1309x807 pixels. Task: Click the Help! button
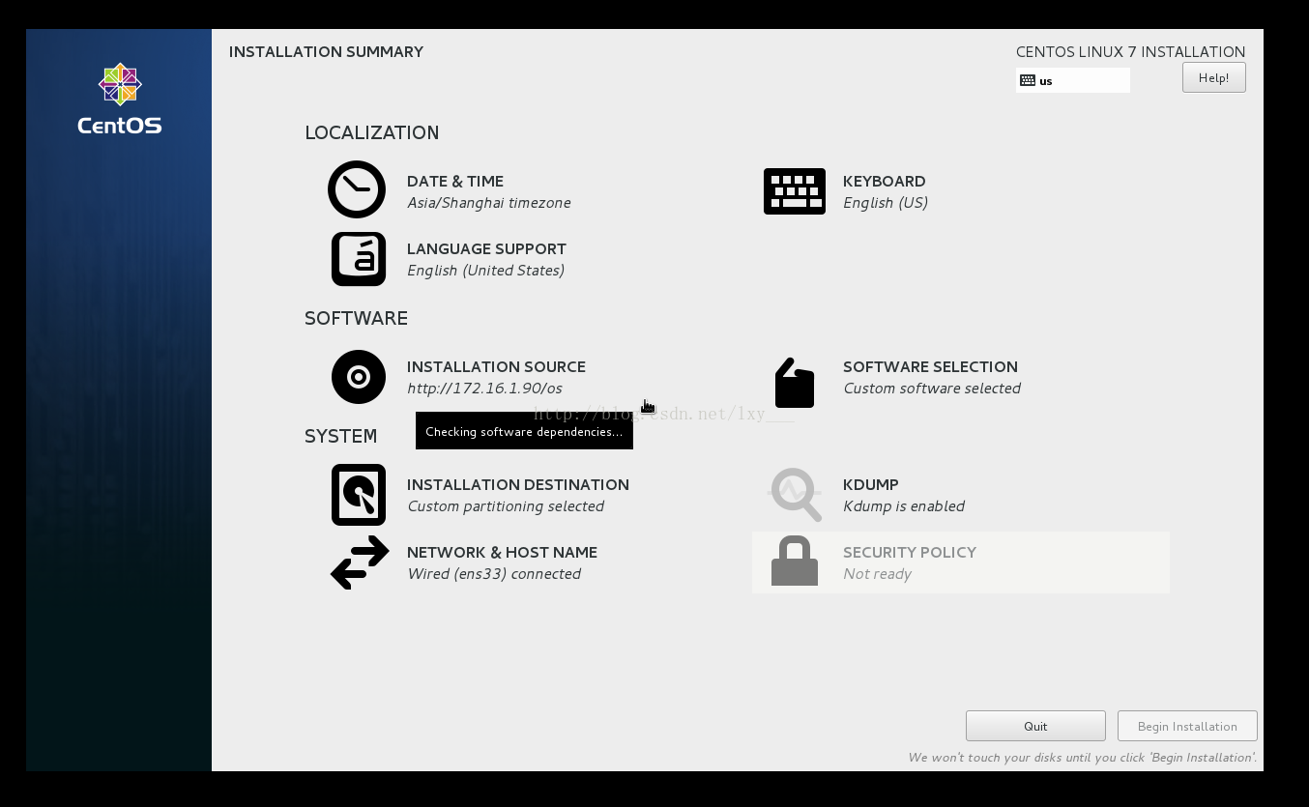(1213, 77)
